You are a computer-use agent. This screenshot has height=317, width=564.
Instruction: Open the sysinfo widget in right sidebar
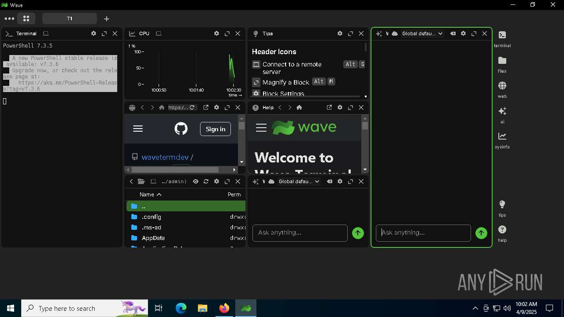[502, 140]
